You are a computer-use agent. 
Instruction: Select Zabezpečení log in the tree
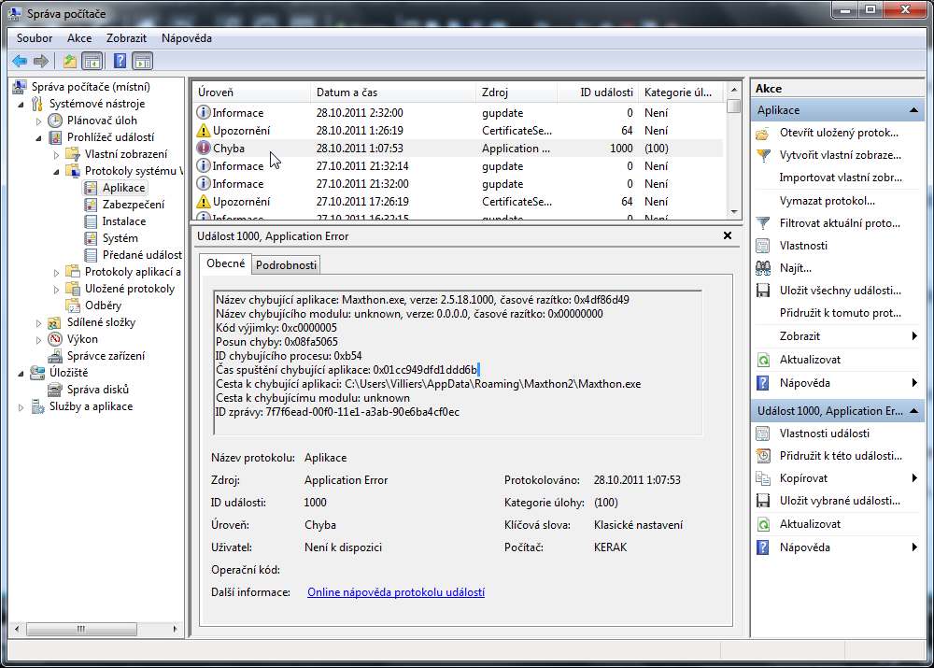click(x=133, y=205)
